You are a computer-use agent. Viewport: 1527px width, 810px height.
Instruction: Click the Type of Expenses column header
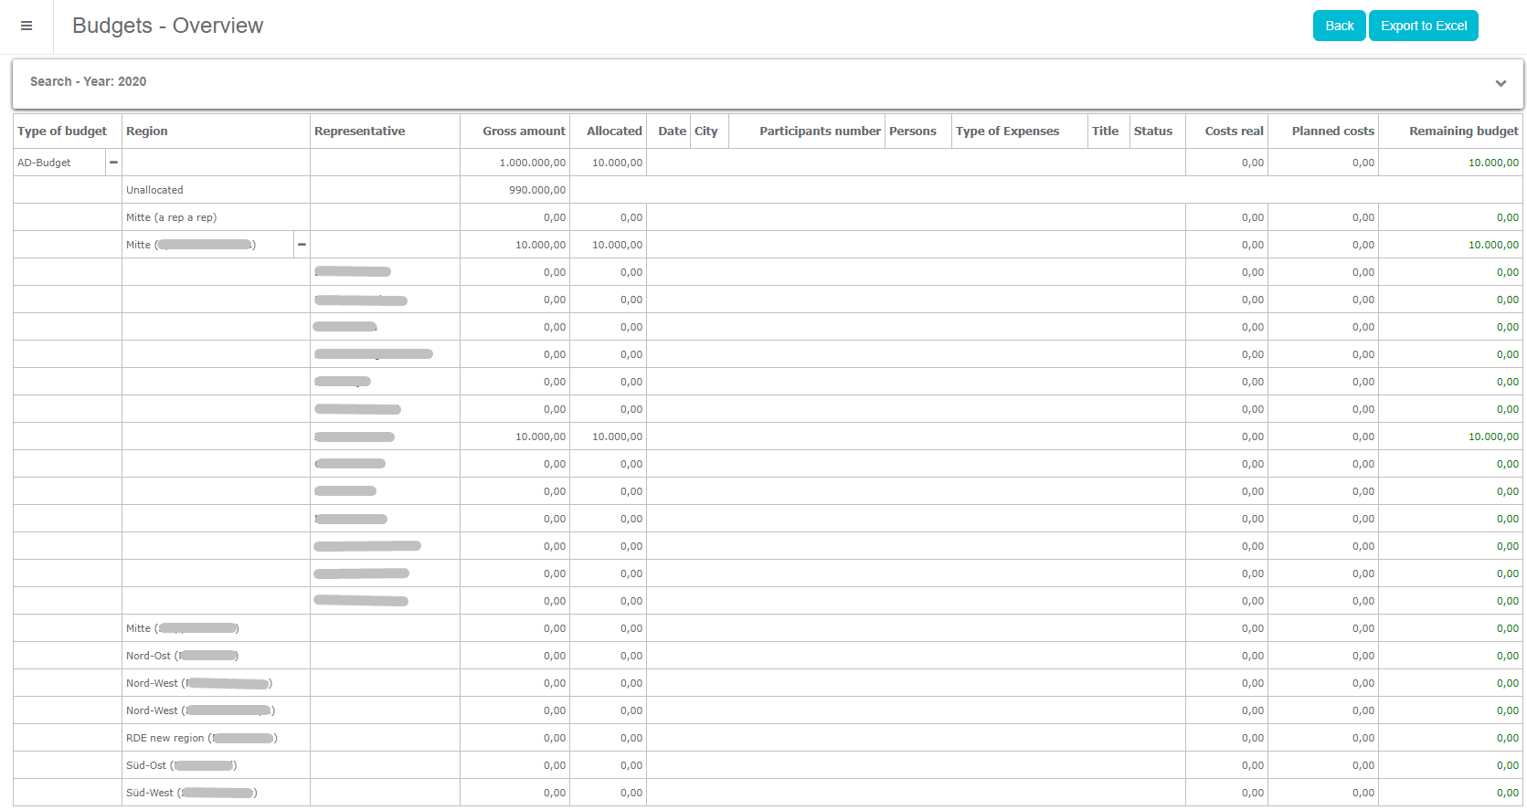point(1007,131)
